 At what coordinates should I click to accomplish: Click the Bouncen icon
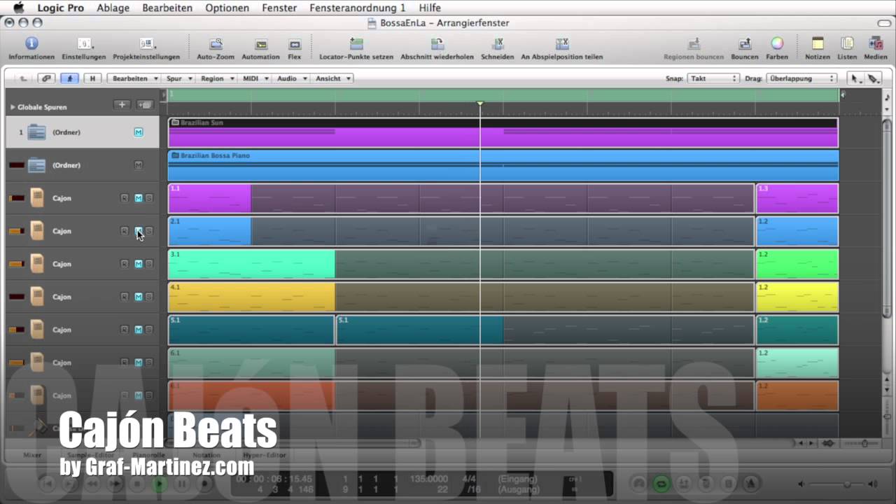click(745, 43)
